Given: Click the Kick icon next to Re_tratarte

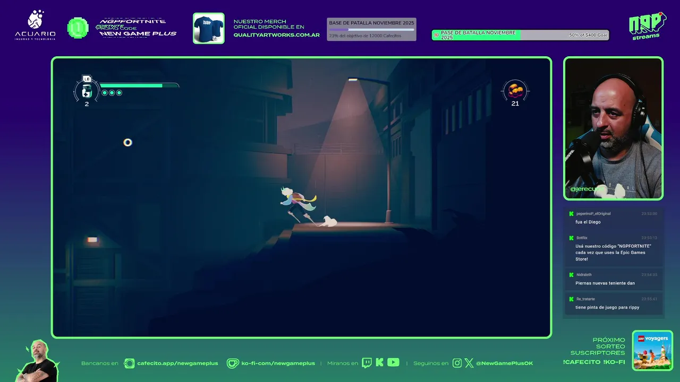Looking at the screenshot, I should (571, 299).
